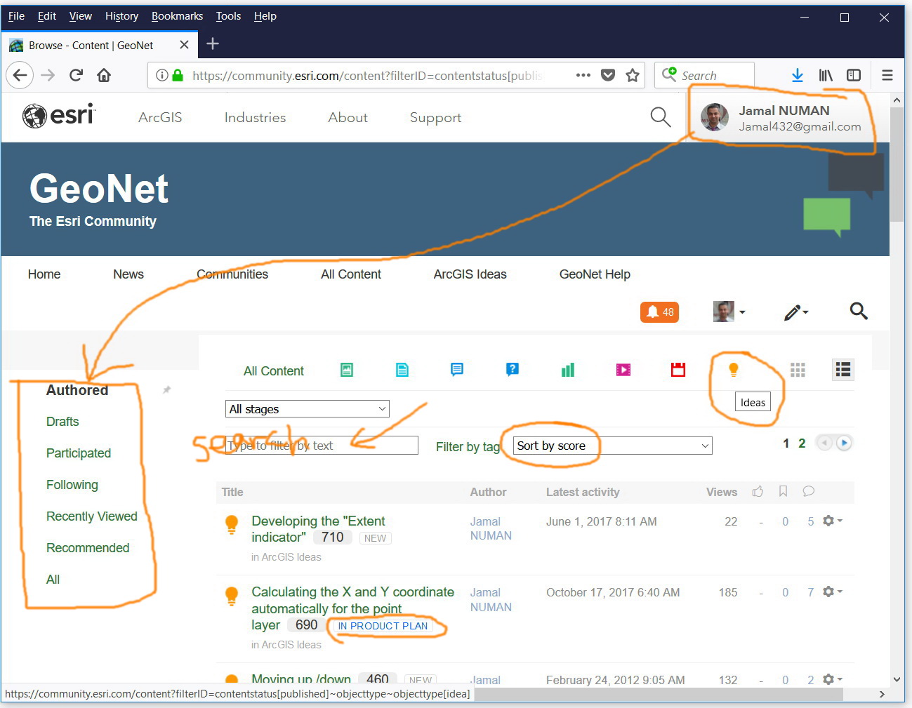This screenshot has width=912, height=708.
Task: Switch to thumbnail grid view
Action: [x=798, y=370]
